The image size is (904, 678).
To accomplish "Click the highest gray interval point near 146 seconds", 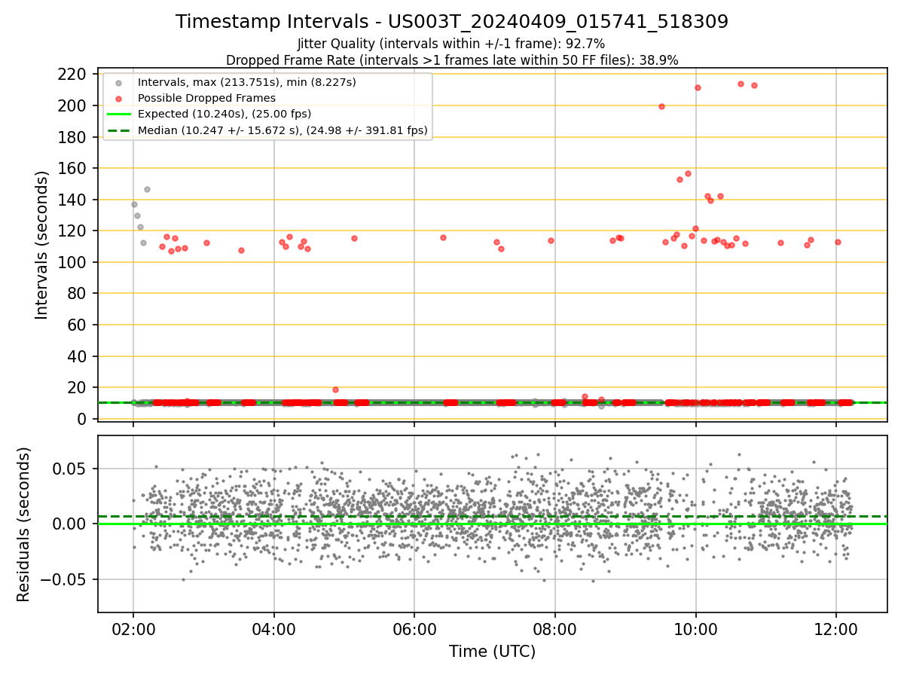I will coord(147,189).
